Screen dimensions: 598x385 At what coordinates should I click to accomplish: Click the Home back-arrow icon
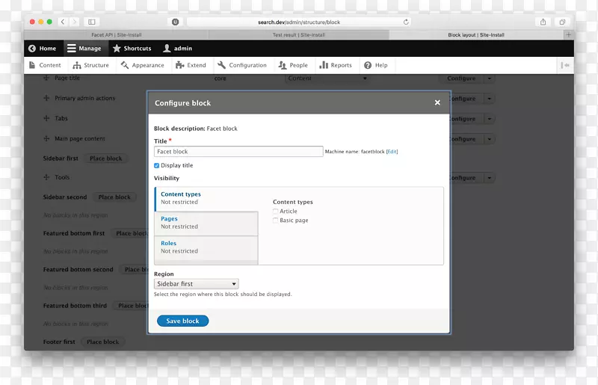pyautogui.click(x=32, y=49)
